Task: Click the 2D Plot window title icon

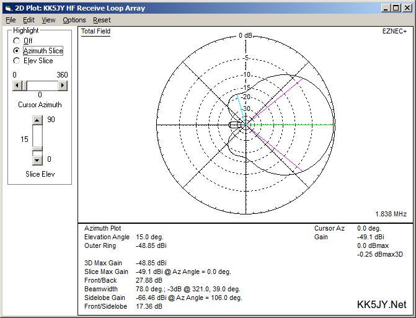Action: click(8, 8)
